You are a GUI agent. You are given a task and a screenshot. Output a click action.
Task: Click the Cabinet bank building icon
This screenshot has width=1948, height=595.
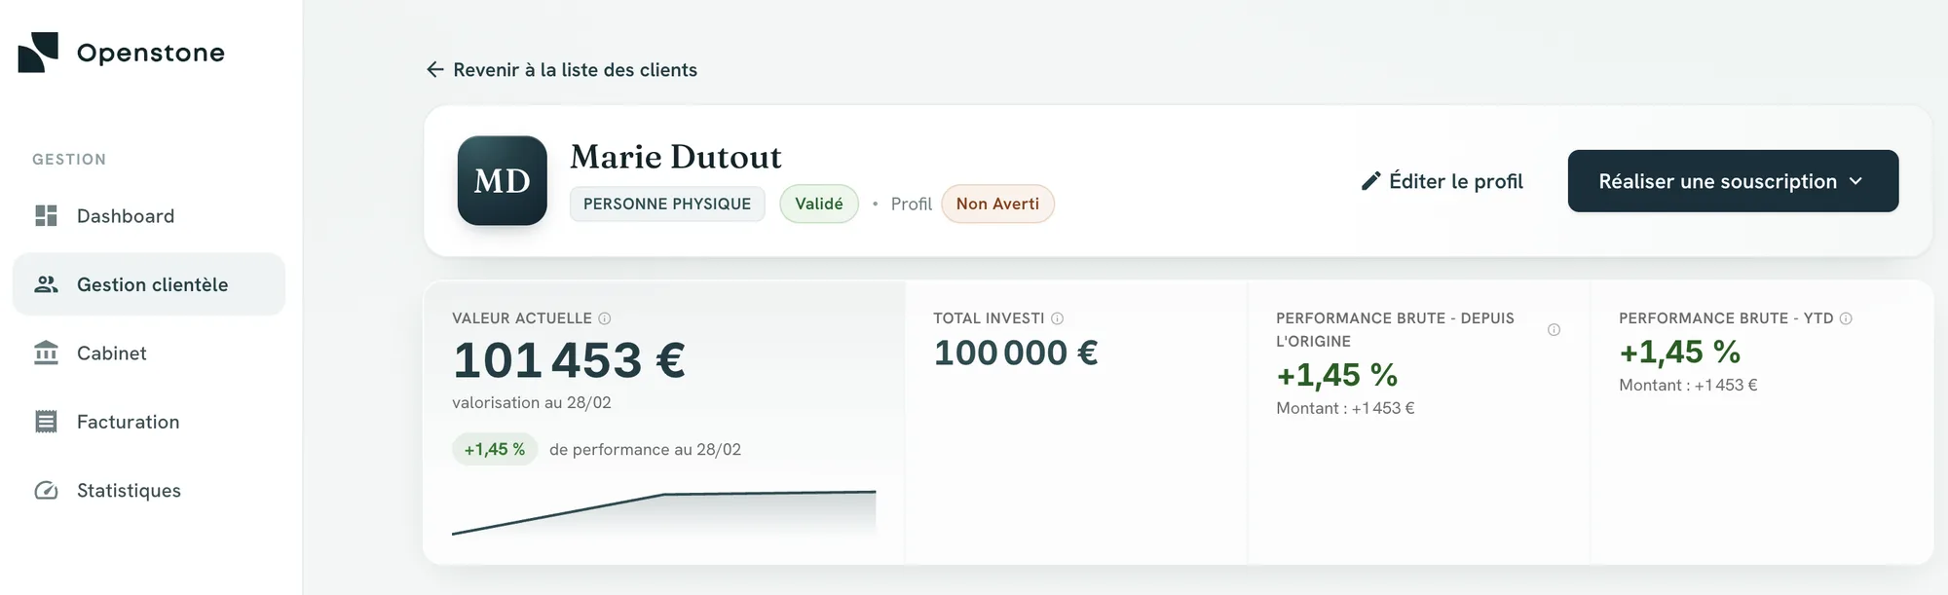pyautogui.click(x=46, y=353)
